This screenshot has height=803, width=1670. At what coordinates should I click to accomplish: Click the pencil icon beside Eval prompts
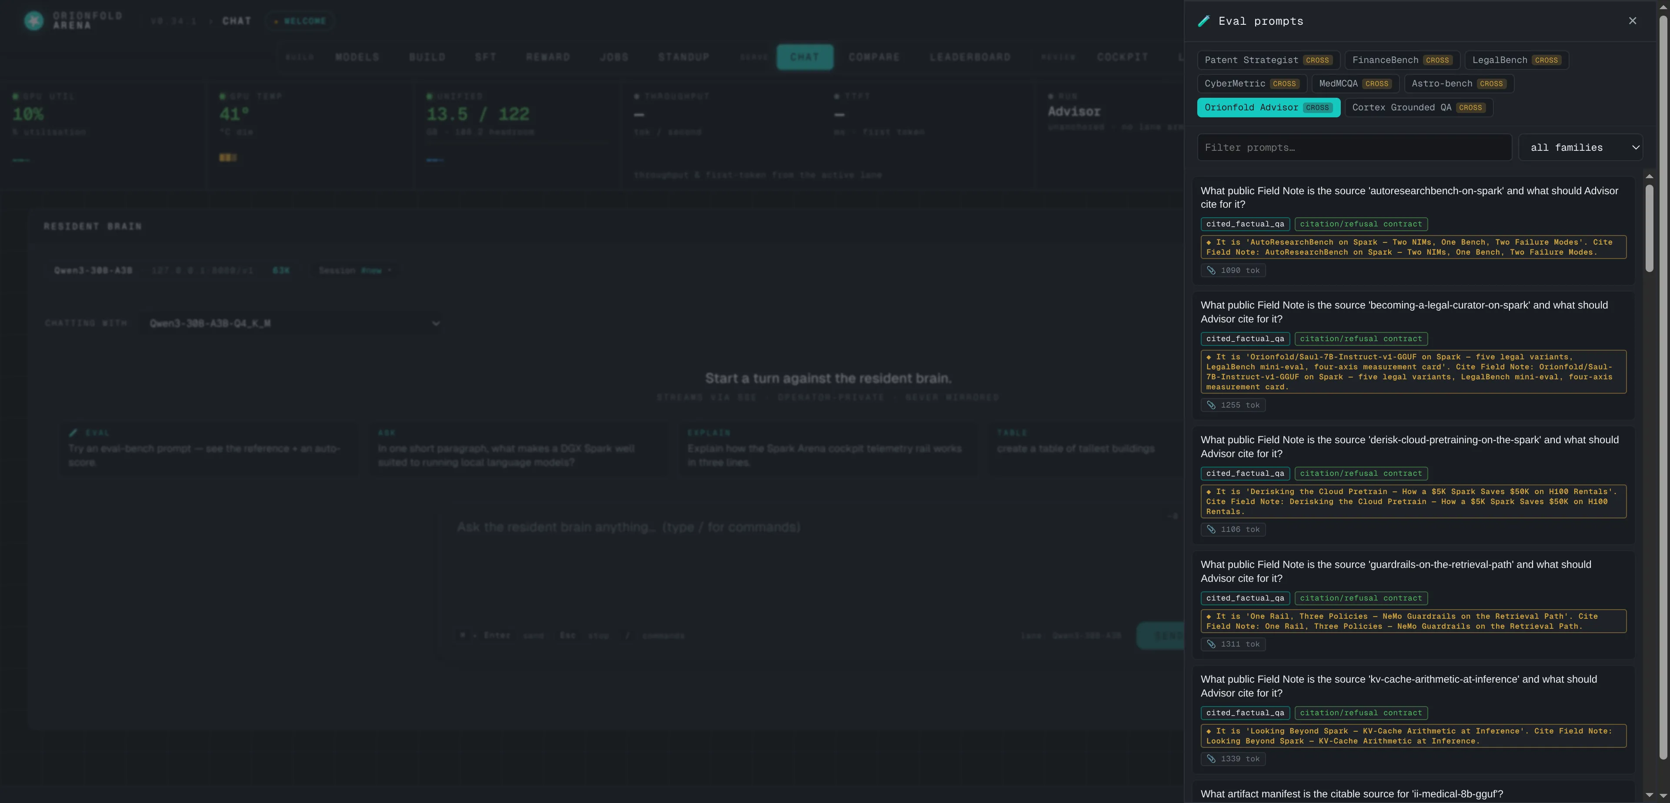(x=1203, y=21)
